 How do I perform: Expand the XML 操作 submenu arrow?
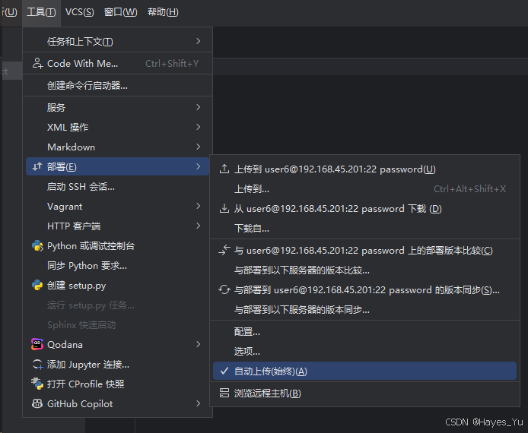199,127
